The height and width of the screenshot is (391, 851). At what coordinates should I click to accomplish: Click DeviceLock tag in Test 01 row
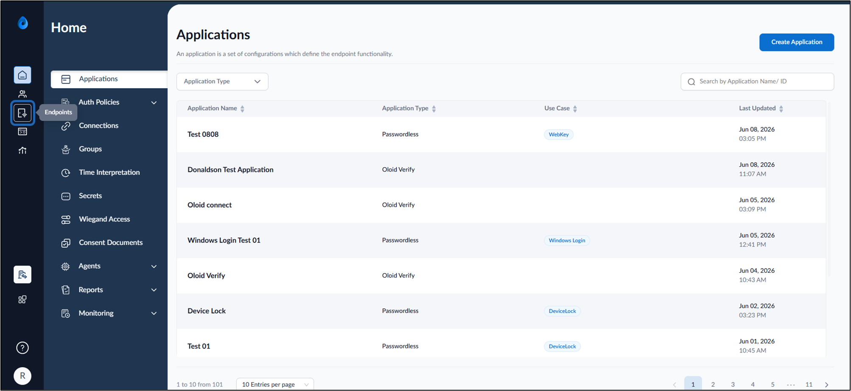click(x=562, y=346)
